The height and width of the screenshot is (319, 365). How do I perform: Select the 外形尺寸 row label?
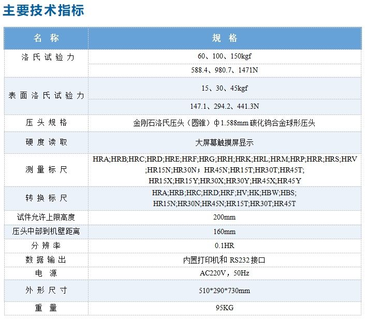pos(46,290)
